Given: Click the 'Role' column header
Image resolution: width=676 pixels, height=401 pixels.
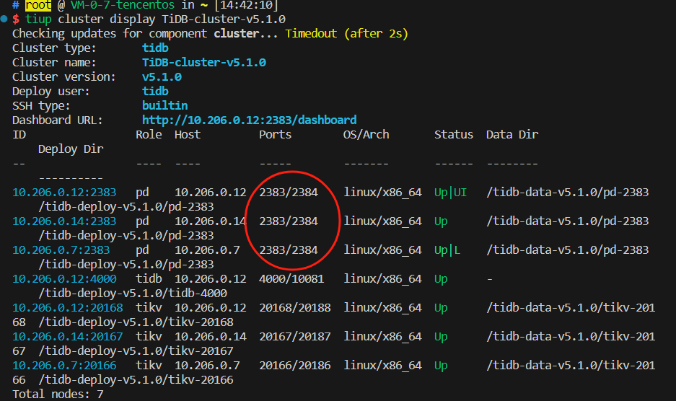Looking at the screenshot, I should click(149, 135).
